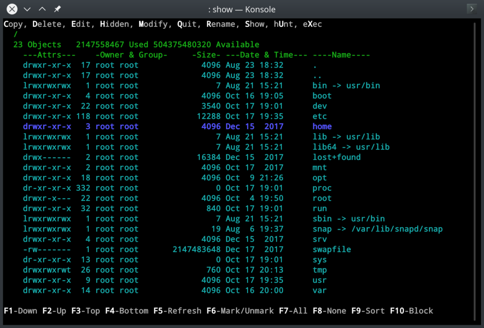Click the up chevron in the title bar
The height and width of the screenshot is (328, 484).
pos(42,9)
